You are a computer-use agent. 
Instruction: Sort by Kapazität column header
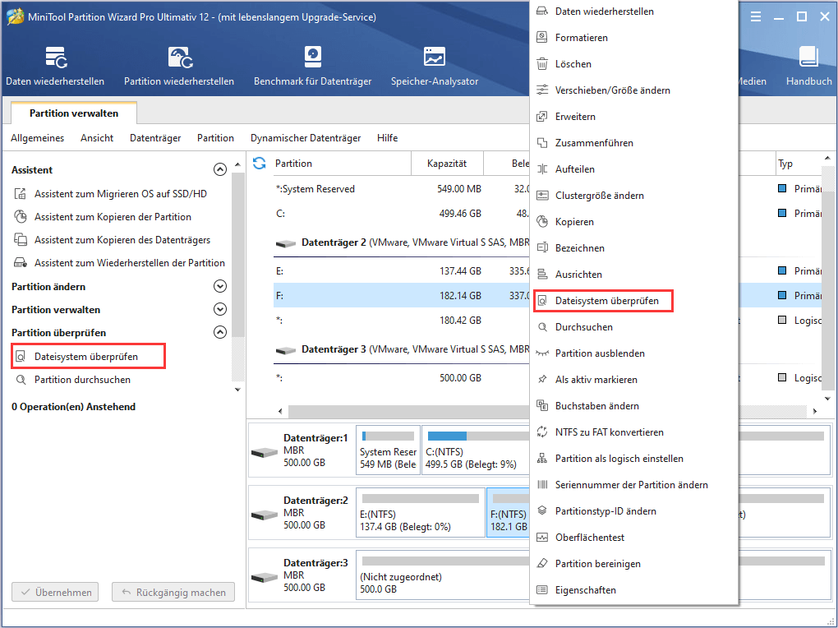point(447,163)
